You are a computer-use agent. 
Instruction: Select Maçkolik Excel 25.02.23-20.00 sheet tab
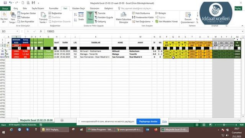point(36,120)
